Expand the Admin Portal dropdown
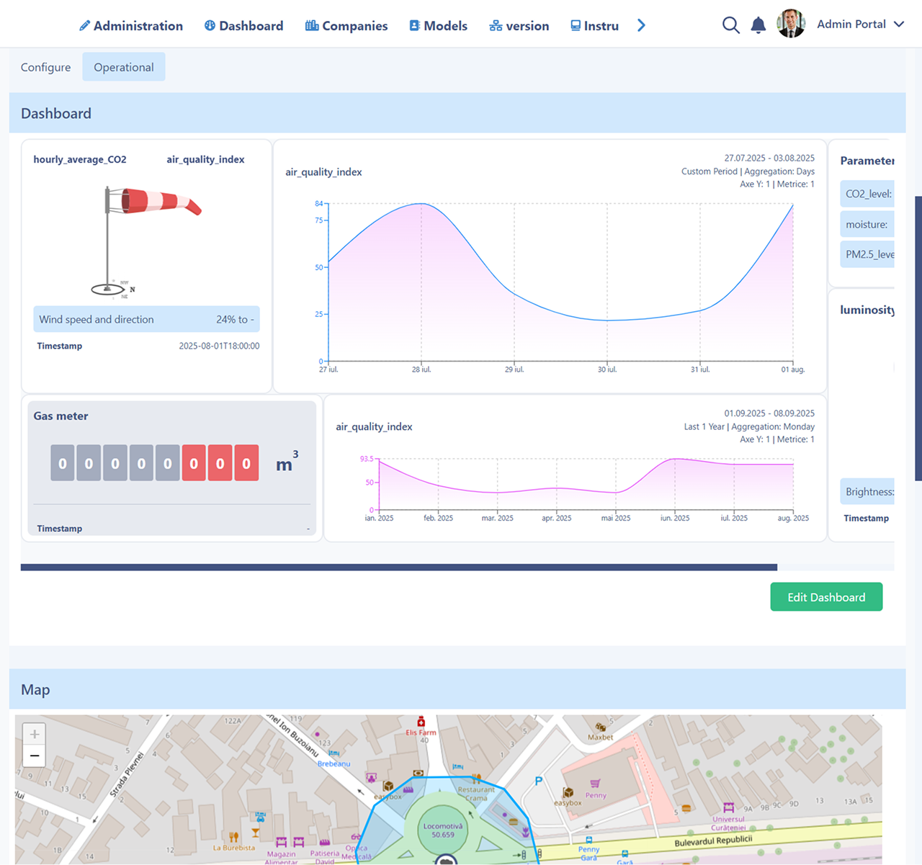 (x=899, y=24)
